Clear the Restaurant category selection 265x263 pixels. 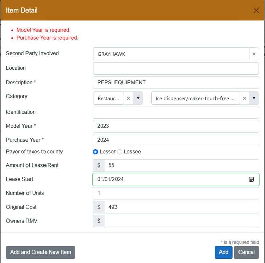(128, 98)
